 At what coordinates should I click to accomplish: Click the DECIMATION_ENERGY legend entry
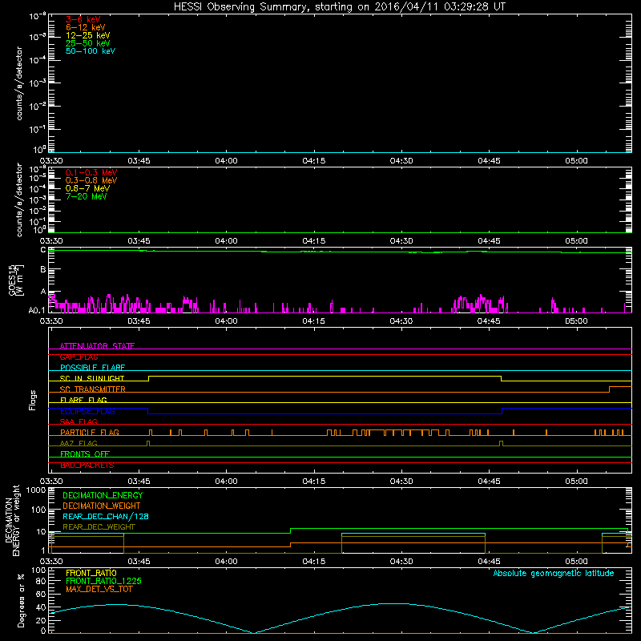pos(103,495)
